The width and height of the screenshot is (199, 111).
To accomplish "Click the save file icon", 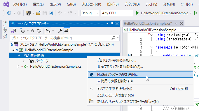I will tap(45, 13).
